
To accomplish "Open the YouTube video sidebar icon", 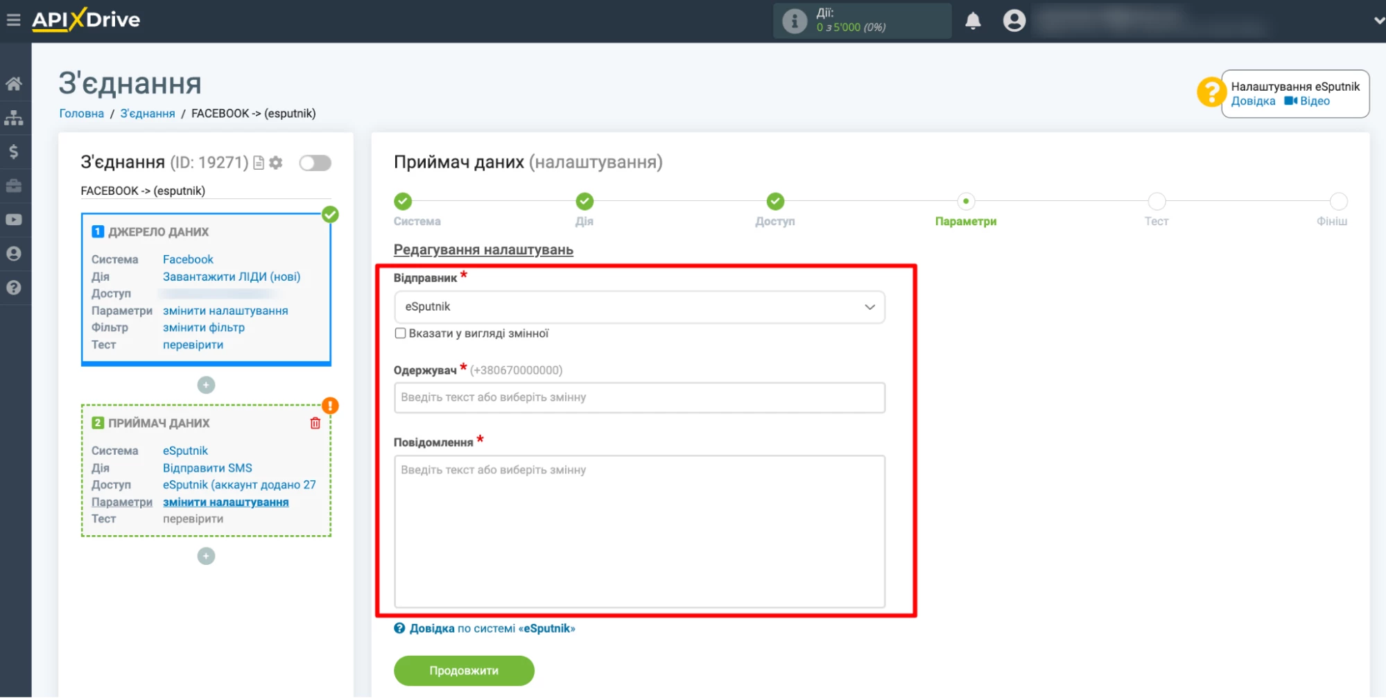I will pyautogui.click(x=14, y=220).
